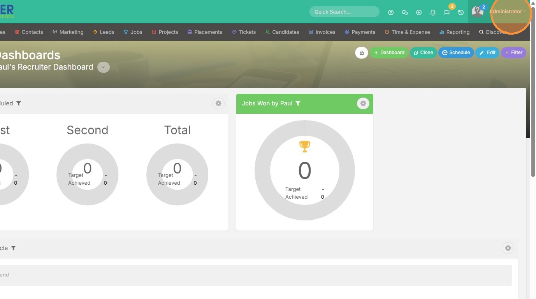Open the Leads menu
The image size is (536, 299).
coord(104,32)
